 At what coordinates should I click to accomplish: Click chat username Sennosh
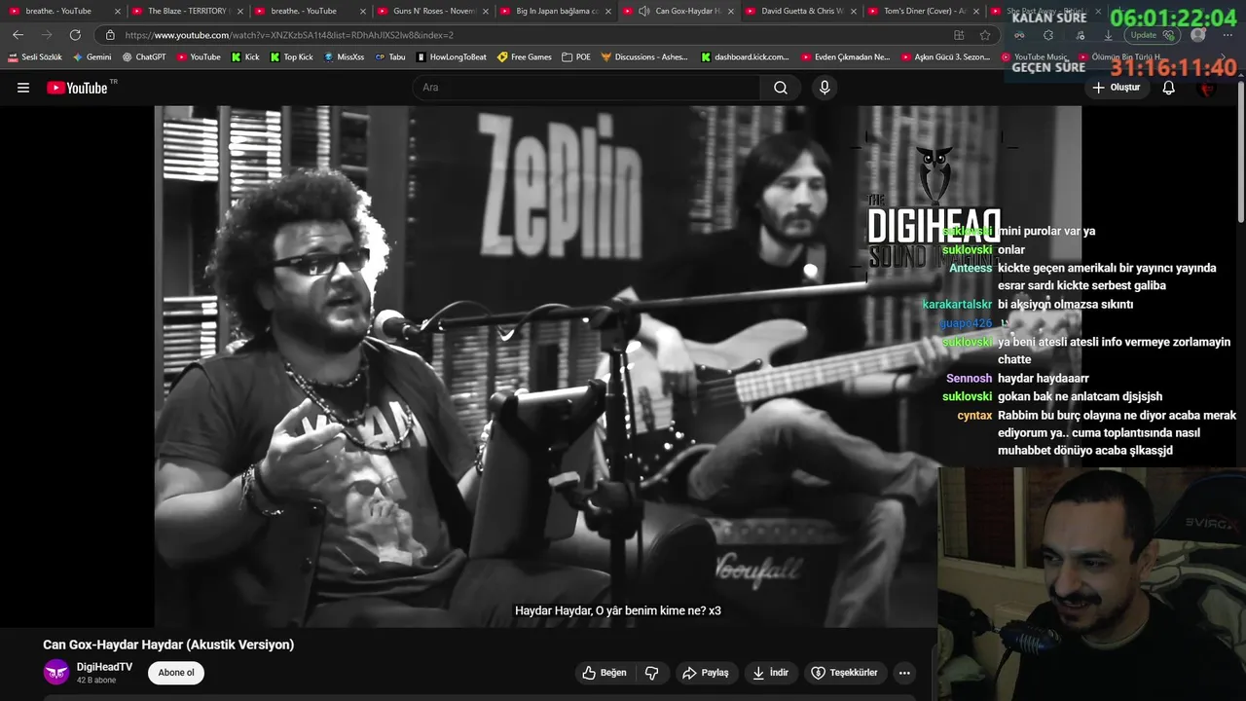(x=969, y=379)
